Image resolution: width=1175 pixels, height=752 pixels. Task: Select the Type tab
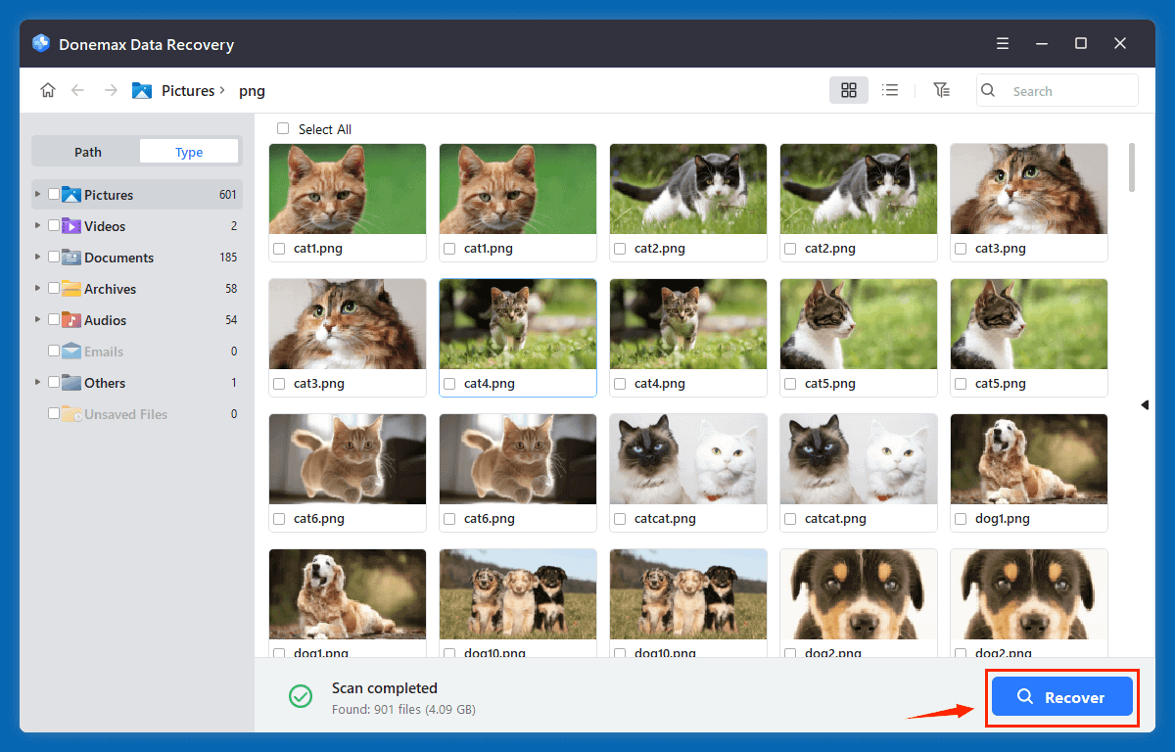[188, 151]
